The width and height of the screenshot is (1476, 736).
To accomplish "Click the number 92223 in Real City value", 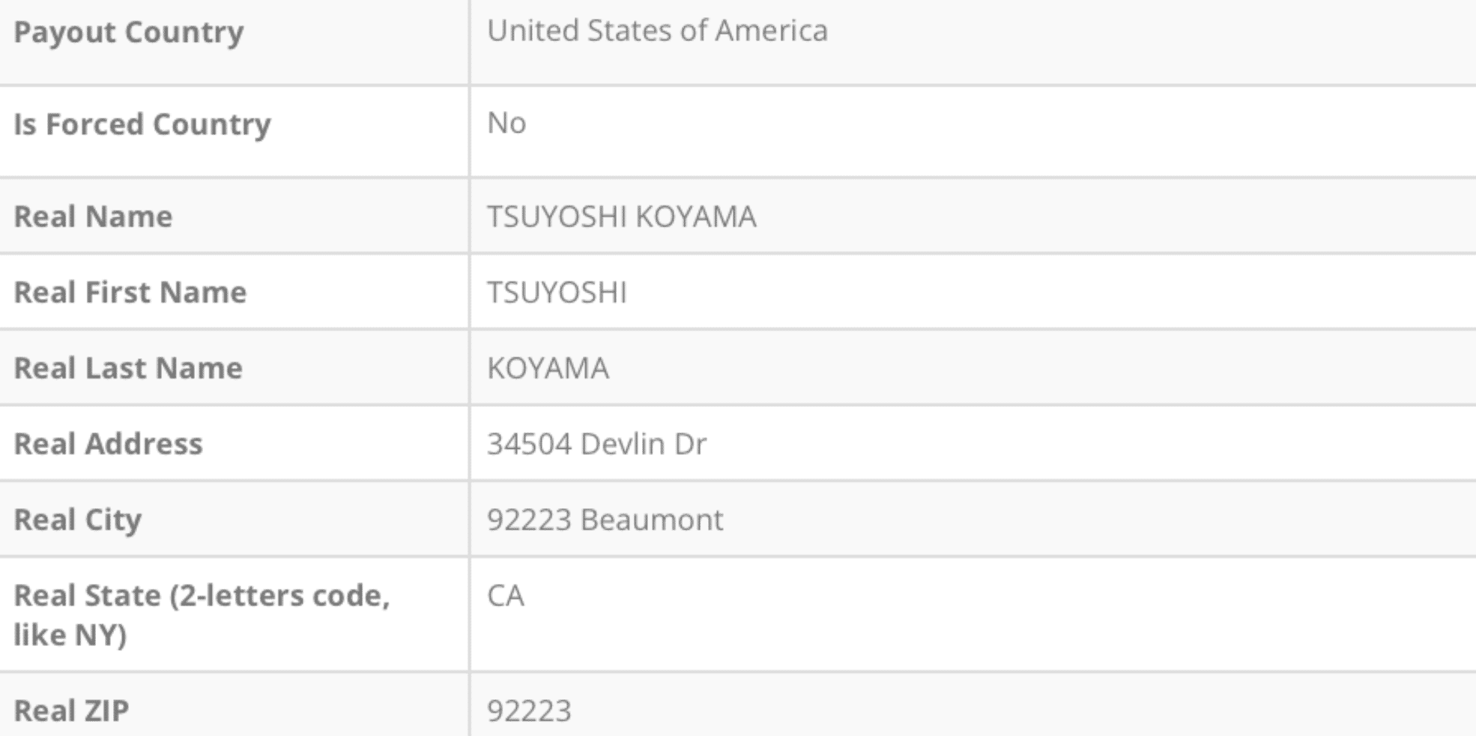I will 529,520.
